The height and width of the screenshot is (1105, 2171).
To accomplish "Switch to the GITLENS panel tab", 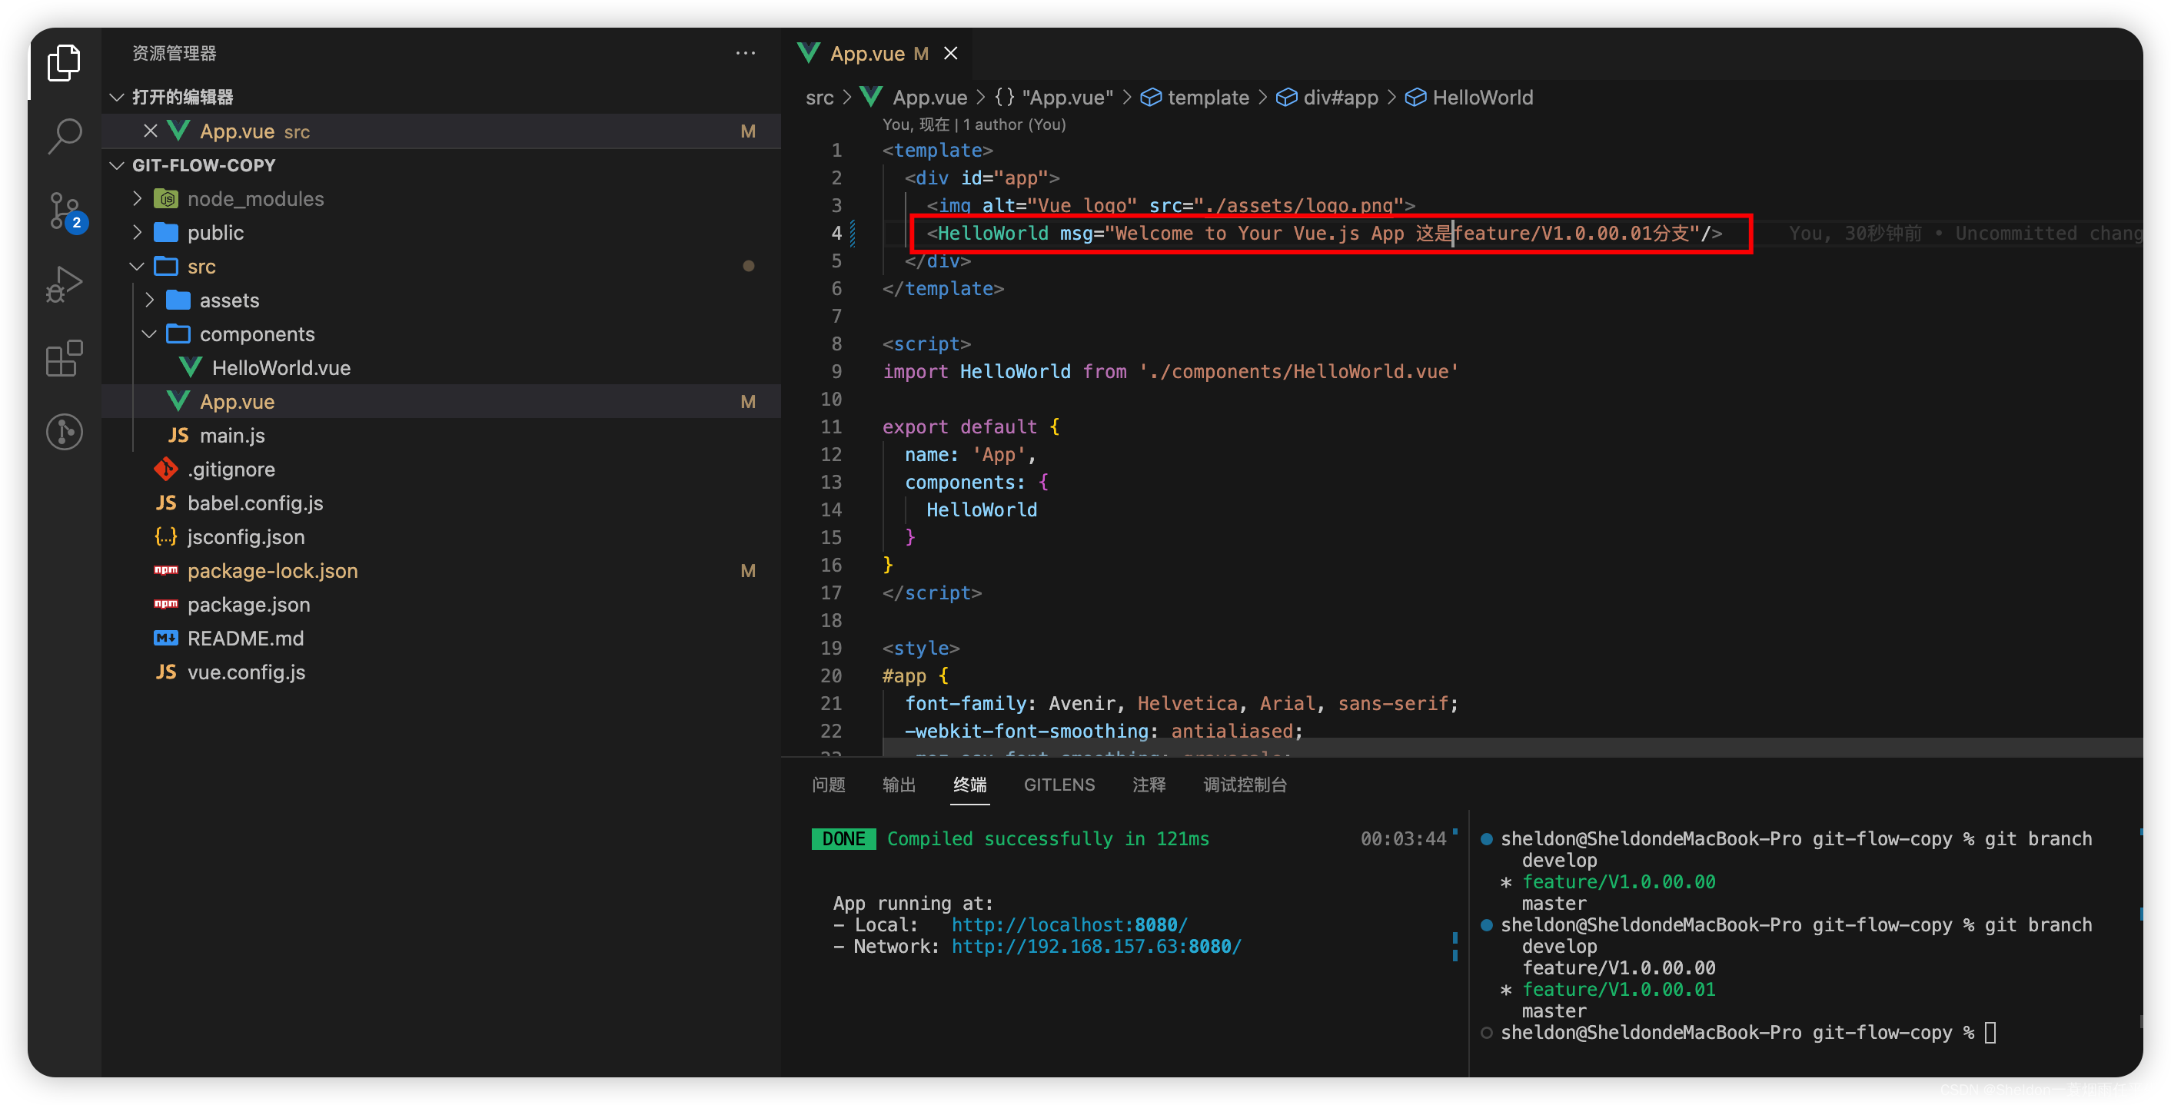I will [1059, 785].
